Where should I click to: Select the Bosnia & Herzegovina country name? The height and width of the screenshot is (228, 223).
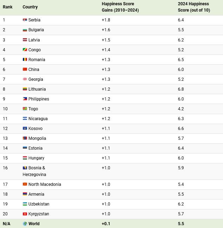coord(34,171)
